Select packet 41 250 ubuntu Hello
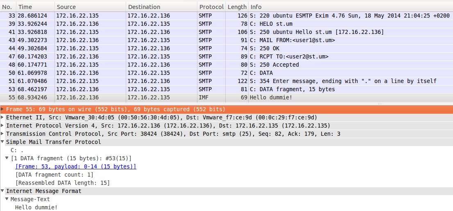 (226, 32)
